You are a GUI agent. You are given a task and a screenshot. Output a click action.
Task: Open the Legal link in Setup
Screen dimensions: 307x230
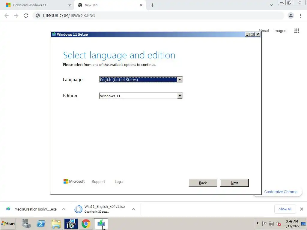click(119, 182)
